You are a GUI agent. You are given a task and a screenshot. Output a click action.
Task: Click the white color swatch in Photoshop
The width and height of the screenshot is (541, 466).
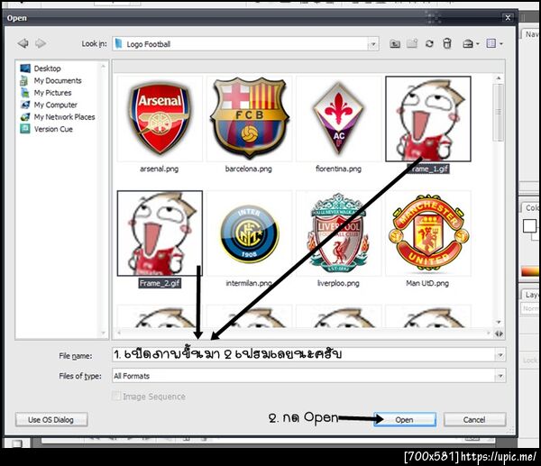click(529, 226)
